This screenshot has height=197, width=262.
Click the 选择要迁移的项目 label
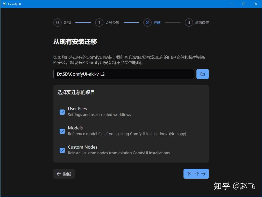76,92
